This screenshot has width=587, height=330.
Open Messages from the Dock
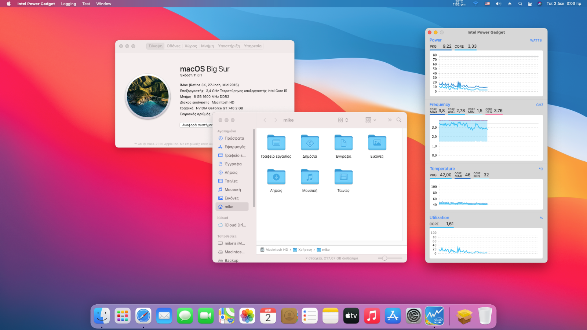pos(185,315)
